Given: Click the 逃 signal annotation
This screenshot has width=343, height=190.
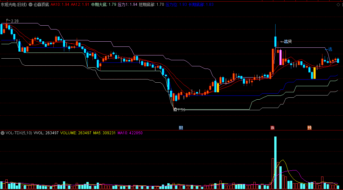Looking at the screenshot, I should (x=329, y=49).
